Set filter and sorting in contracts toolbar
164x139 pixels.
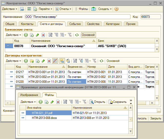click(75, 61)
